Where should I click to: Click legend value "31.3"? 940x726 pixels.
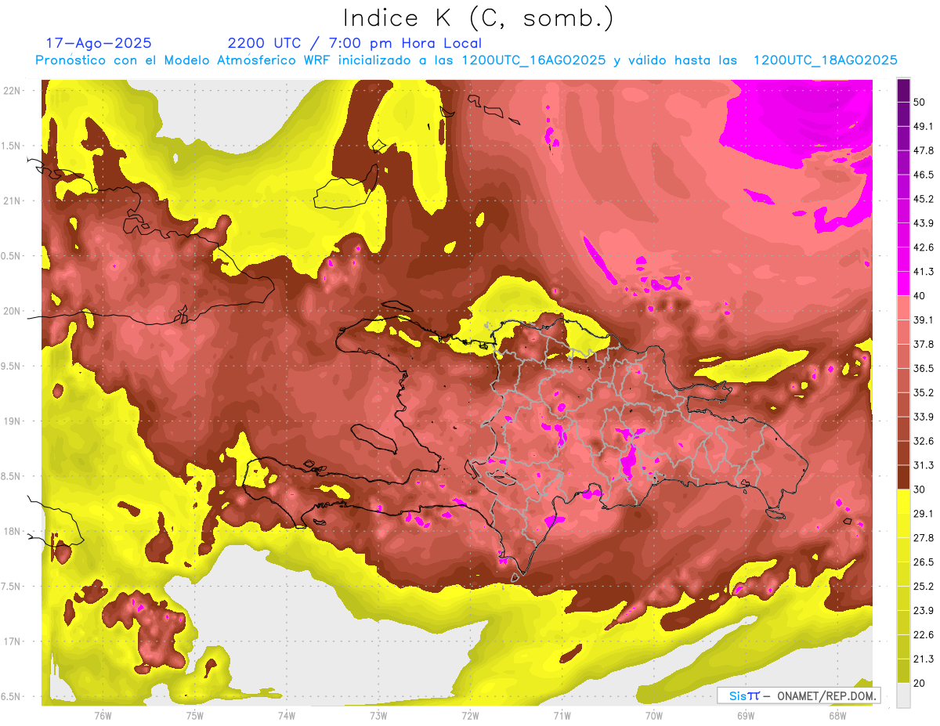924,465
